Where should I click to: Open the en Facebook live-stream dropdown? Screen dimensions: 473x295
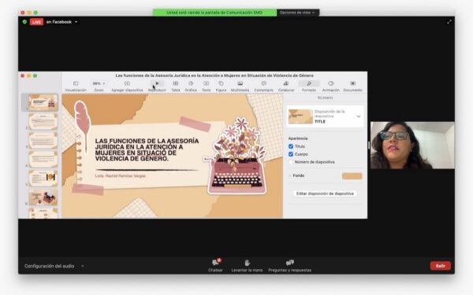pos(61,22)
